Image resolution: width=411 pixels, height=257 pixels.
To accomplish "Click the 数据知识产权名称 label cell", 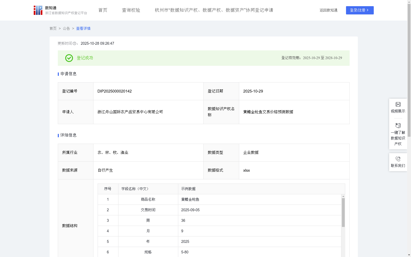I will click(x=221, y=112).
